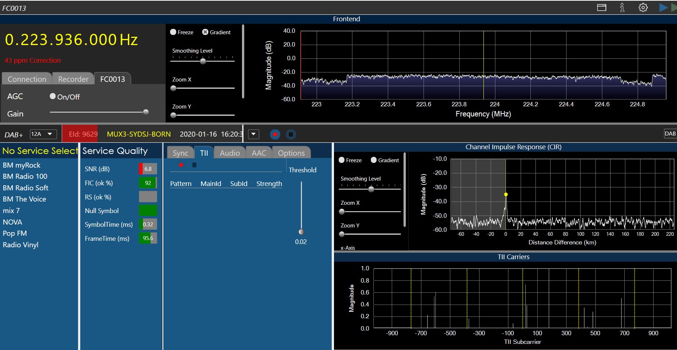Select the BM Radio Soft service
Screen dimensions: 677x350
[x=26, y=188]
